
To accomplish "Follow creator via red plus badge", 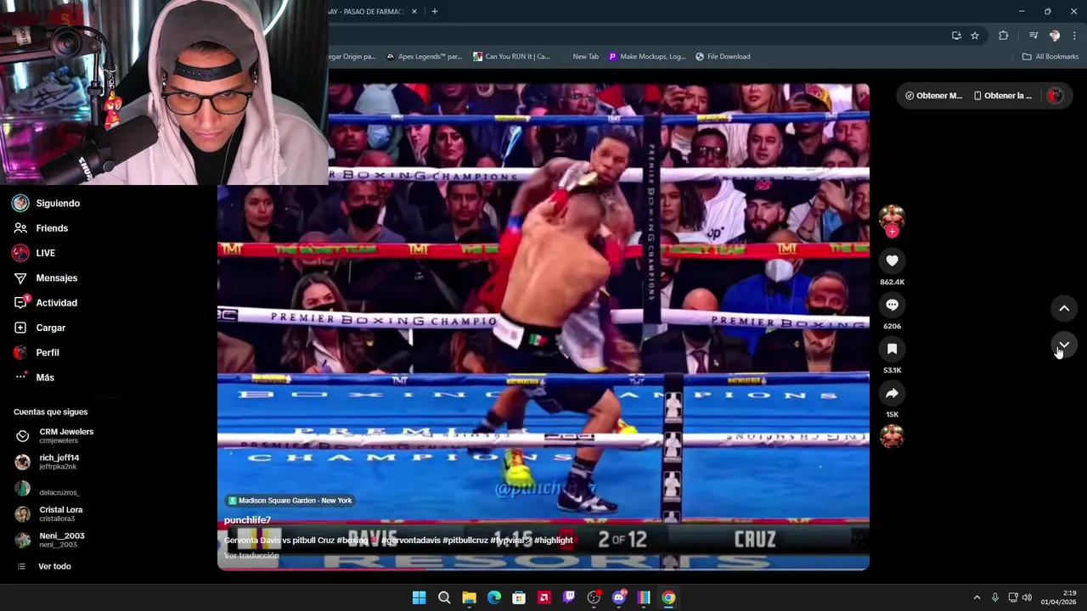I will click(892, 231).
